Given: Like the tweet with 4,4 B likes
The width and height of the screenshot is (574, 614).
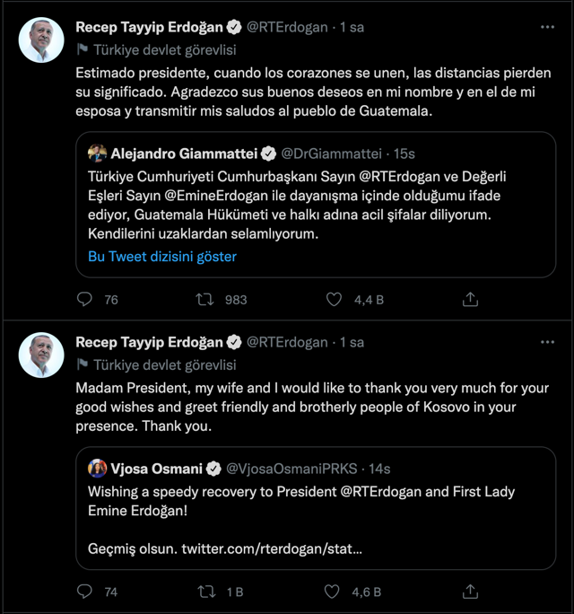Looking at the screenshot, I should tap(334, 299).
